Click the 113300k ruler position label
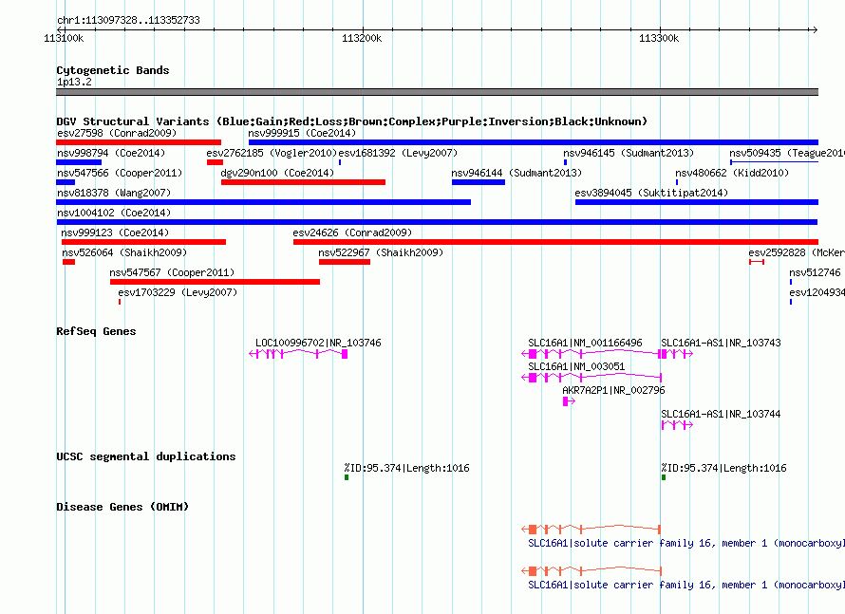The image size is (845, 614). (659, 38)
